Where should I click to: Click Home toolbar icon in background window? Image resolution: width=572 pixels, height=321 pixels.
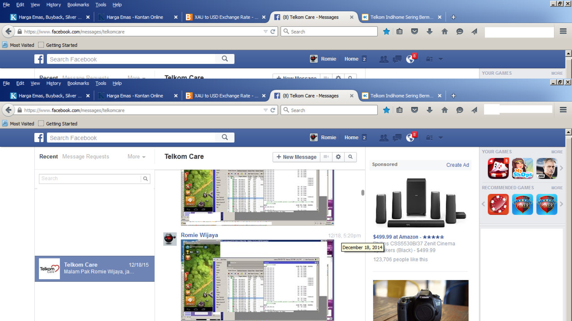(445, 32)
